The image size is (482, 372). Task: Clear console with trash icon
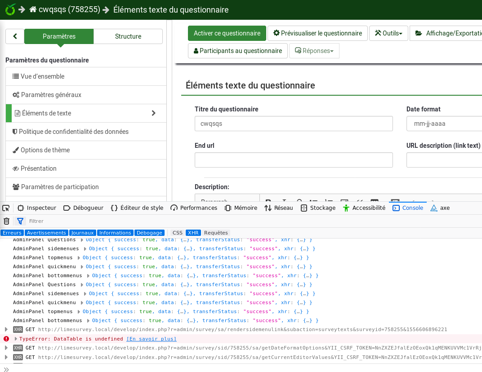6,221
